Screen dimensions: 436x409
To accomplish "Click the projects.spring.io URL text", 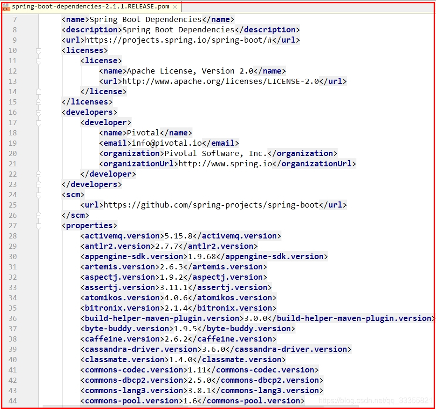I will coord(178,40).
